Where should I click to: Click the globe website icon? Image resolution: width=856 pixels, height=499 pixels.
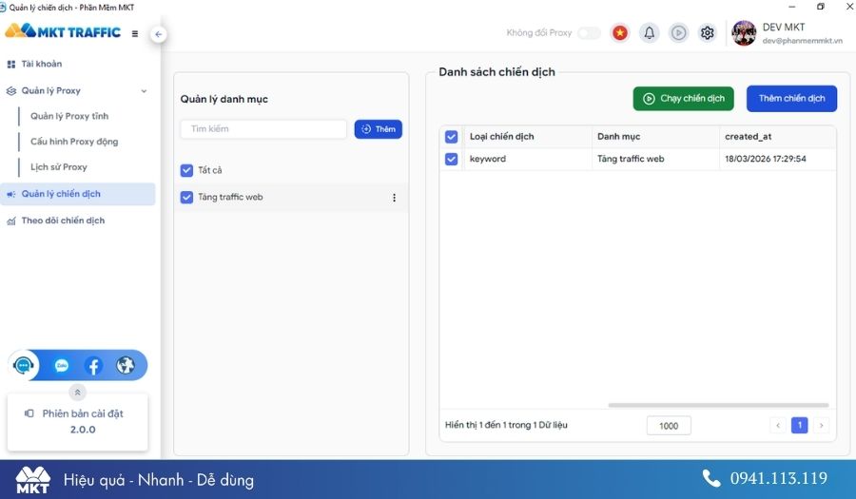point(125,365)
